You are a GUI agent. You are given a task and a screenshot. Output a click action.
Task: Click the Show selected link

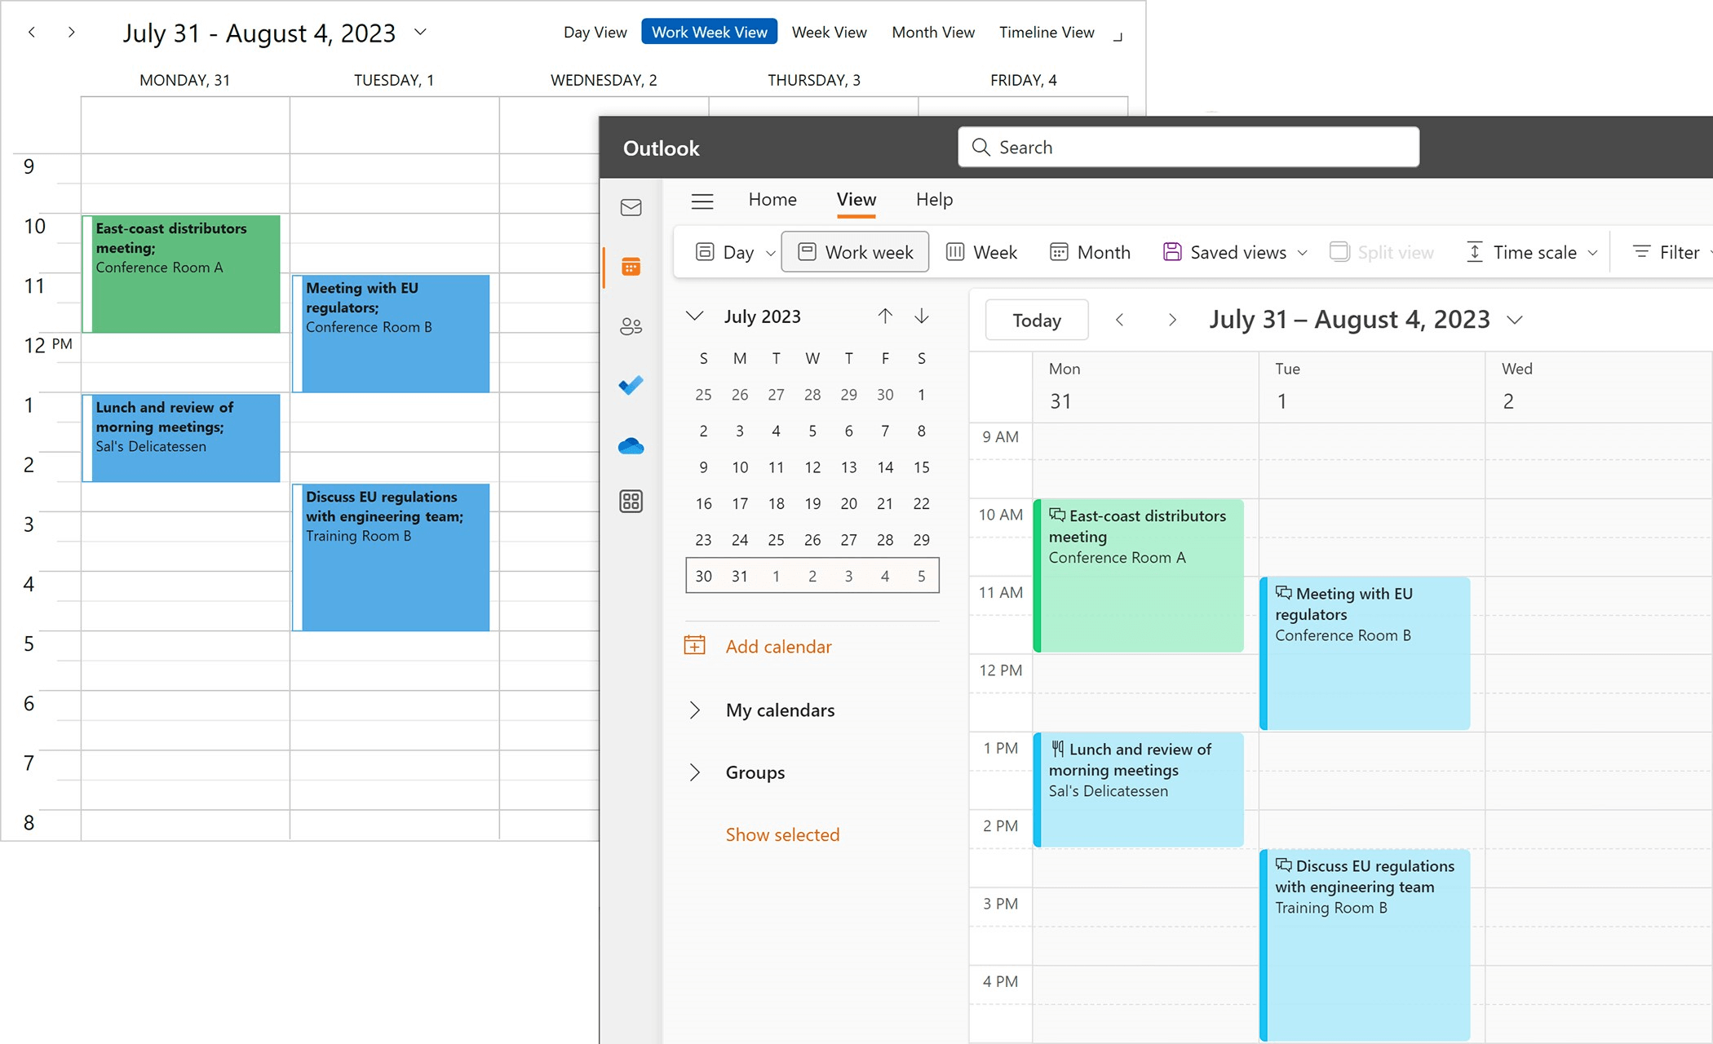782,834
